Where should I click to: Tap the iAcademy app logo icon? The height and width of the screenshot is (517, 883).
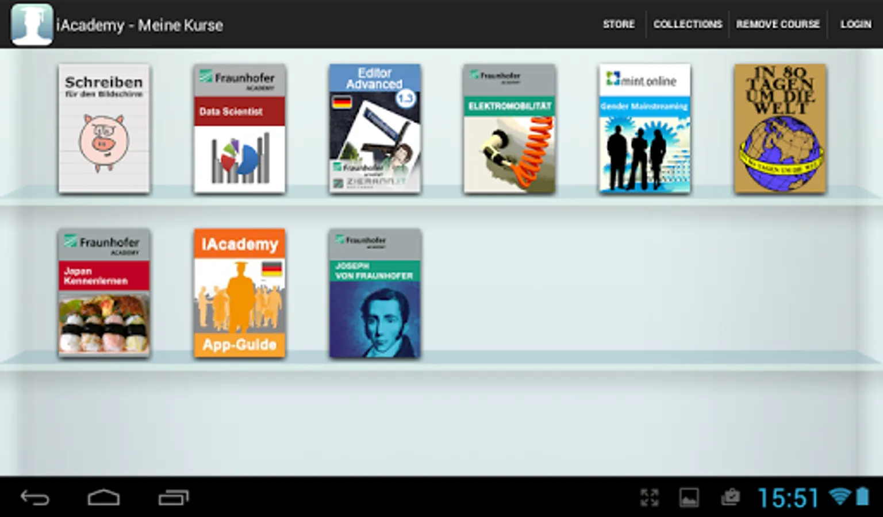pyautogui.click(x=32, y=24)
